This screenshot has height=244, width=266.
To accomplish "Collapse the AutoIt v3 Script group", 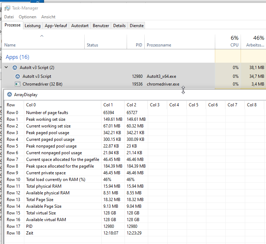I will pyautogui.click(x=6, y=68).
